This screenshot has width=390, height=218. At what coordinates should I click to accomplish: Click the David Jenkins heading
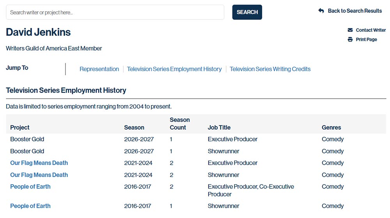(38, 32)
